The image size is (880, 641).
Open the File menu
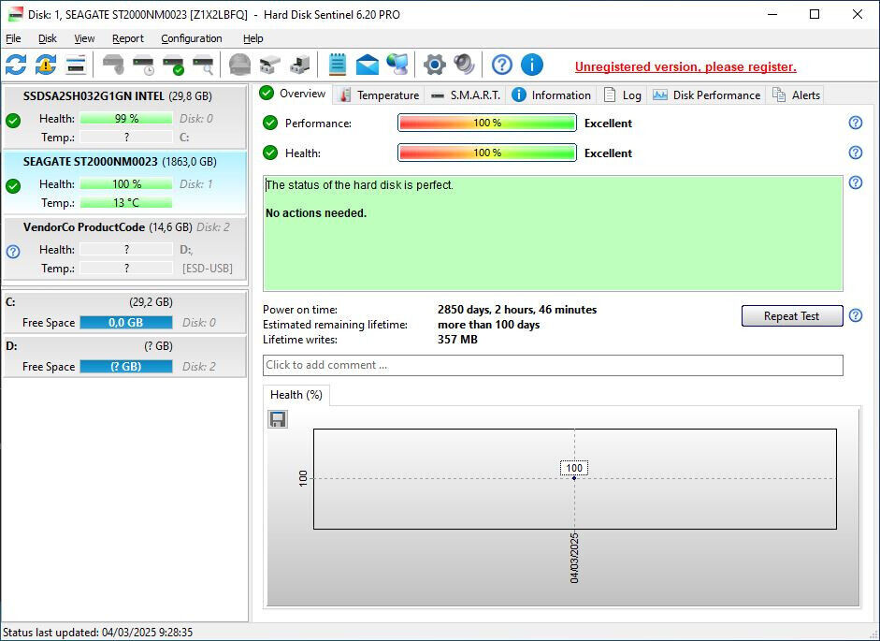(13, 38)
